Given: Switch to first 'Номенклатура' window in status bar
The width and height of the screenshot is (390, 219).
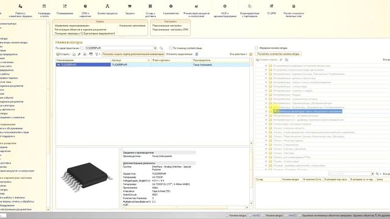Looking at the screenshot, I should [x=236, y=215].
